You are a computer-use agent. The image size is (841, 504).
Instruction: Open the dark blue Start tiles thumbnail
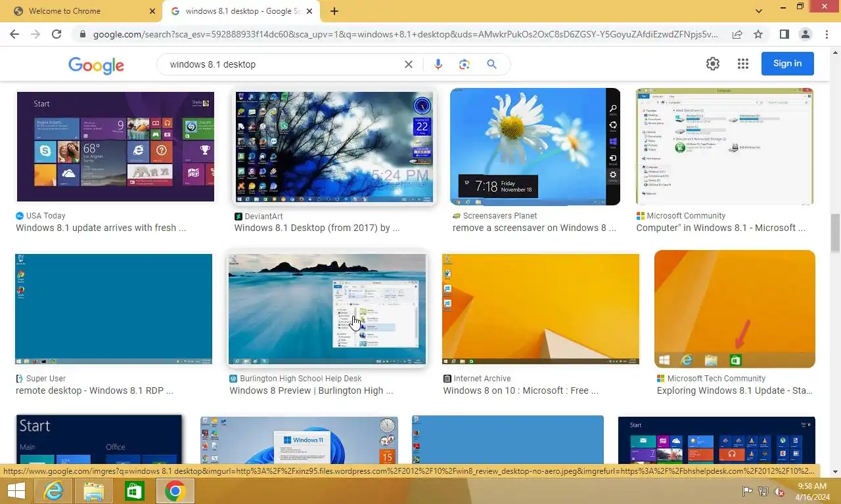tap(717, 440)
